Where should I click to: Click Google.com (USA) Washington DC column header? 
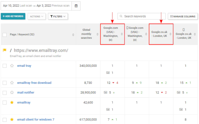pos(111,34)
